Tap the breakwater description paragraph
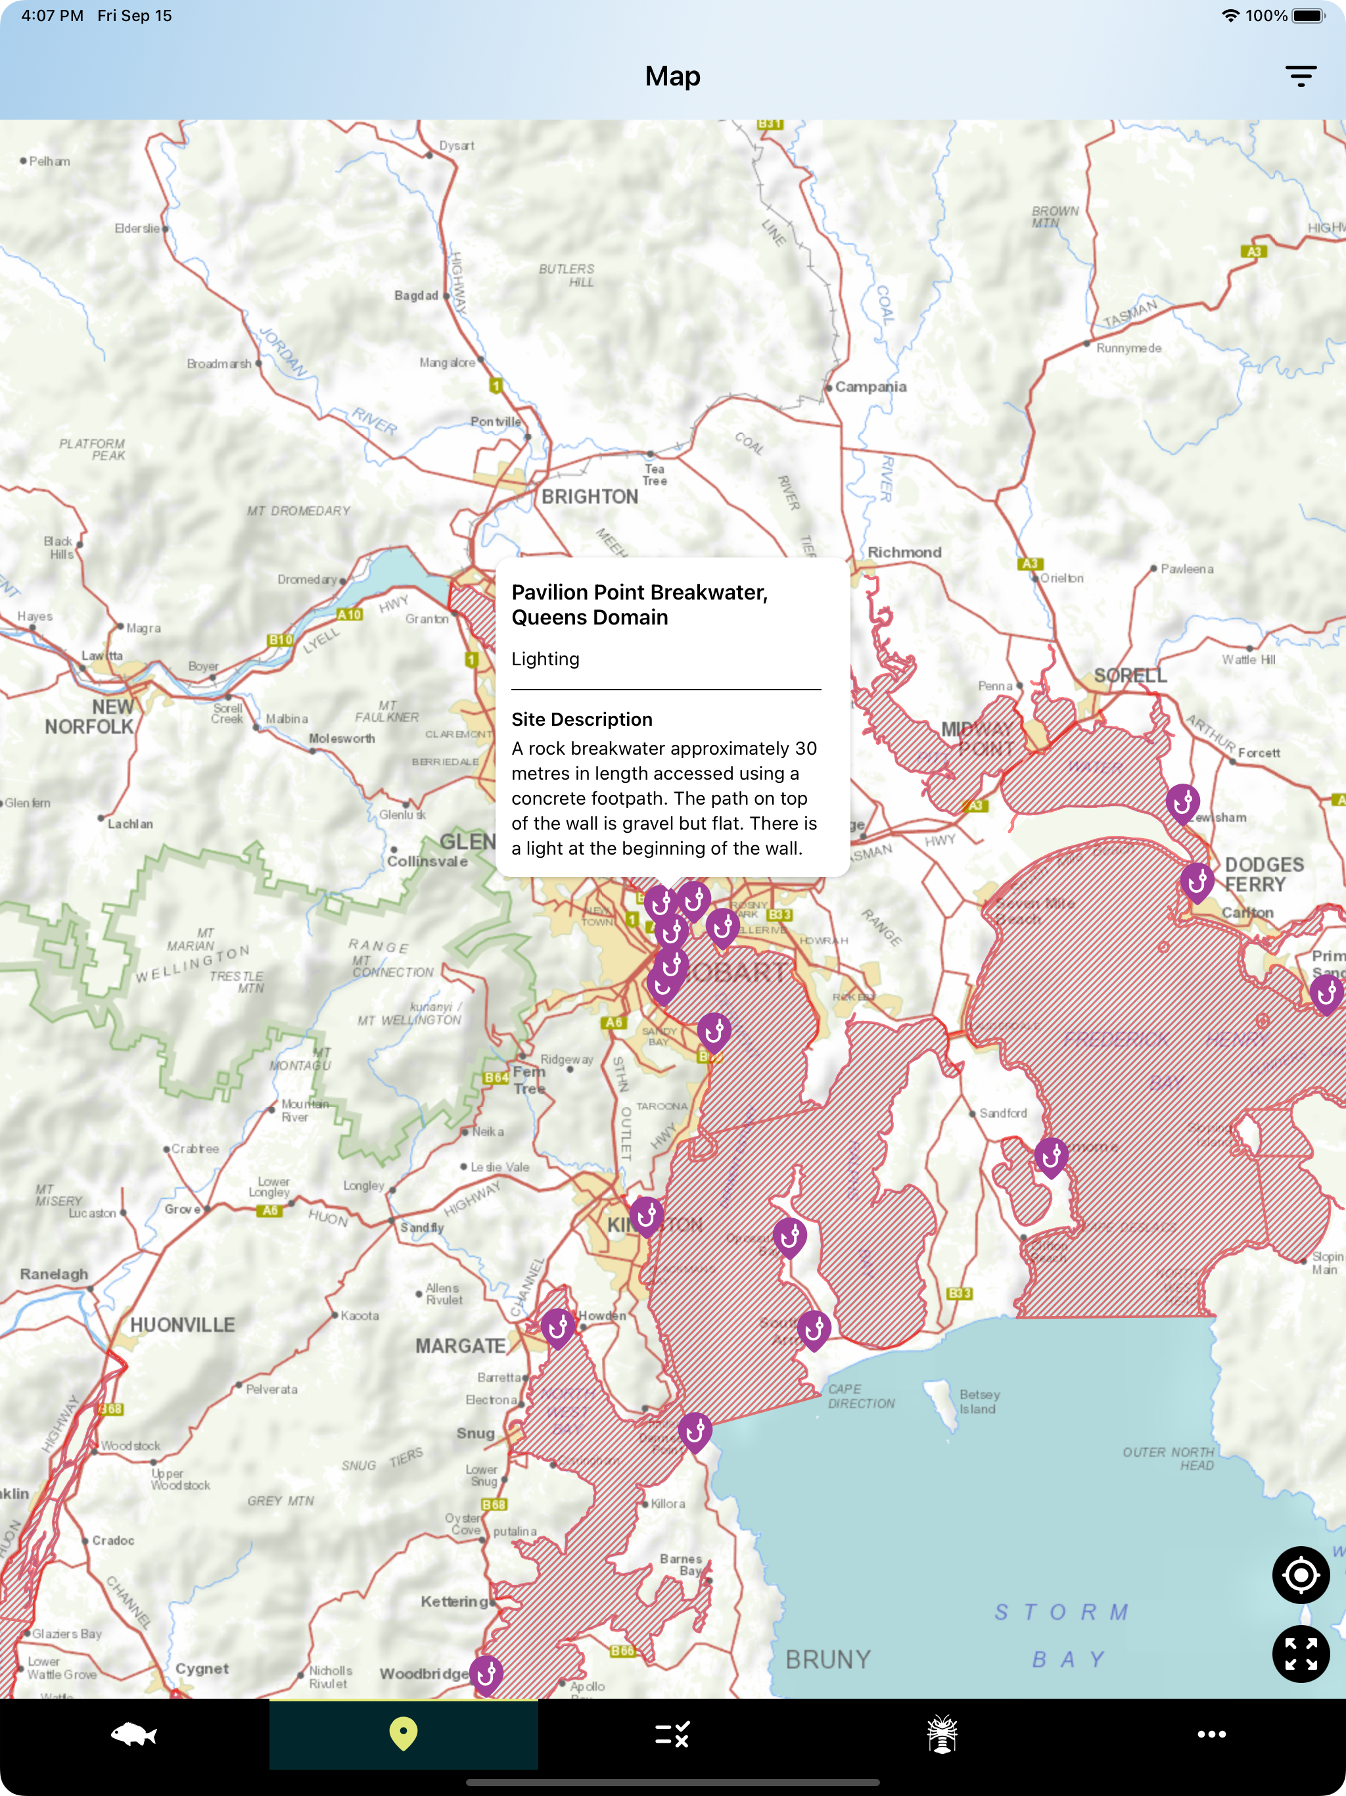This screenshot has height=1796, width=1346. tap(665, 798)
